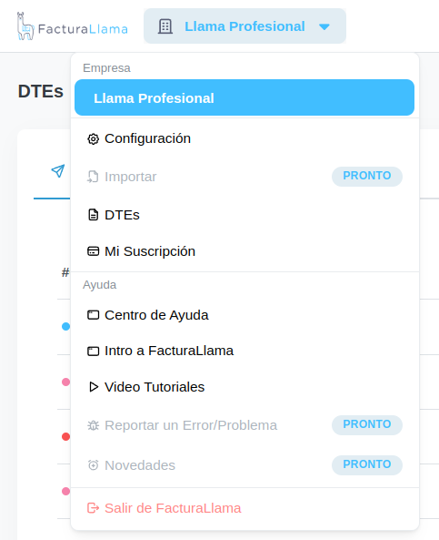Choose Mi Suscripción from the menu

(x=244, y=251)
